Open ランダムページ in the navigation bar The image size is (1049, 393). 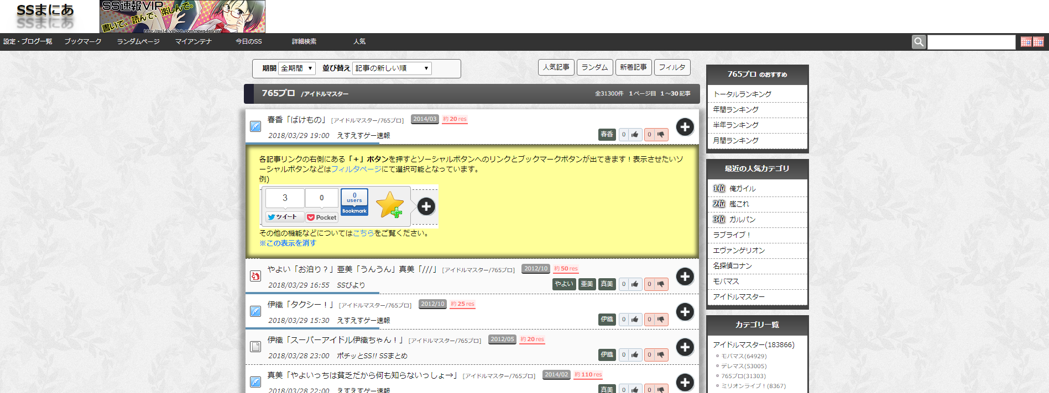click(x=138, y=41)
